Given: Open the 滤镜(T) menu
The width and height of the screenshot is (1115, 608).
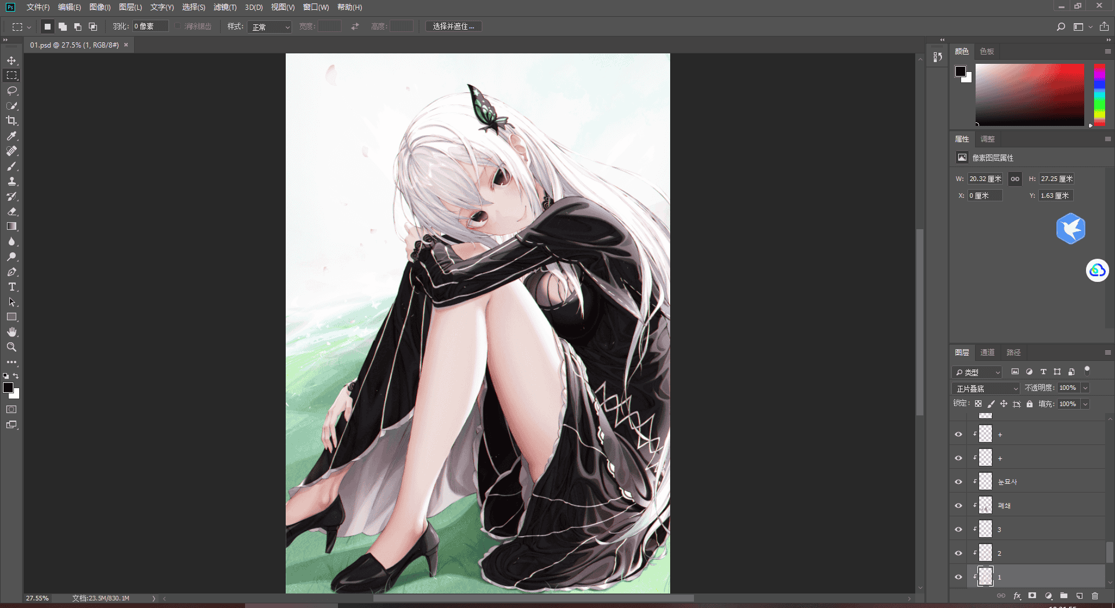Looking at the screenshot, I should pyautogui.click(x=225, y=7).
